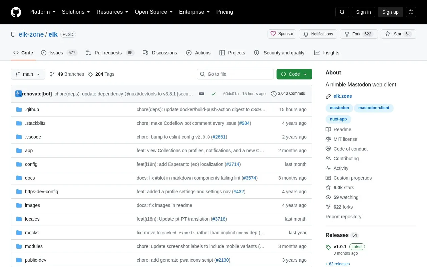Viewport: 427px width, 267px height.
Task: Open the MIT license link
Action: (342, 139)
